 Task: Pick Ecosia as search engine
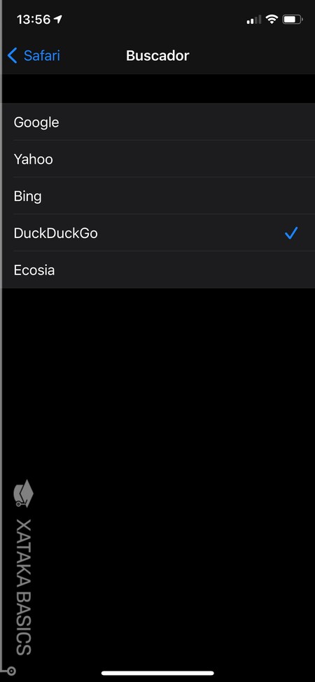[158, 270]
